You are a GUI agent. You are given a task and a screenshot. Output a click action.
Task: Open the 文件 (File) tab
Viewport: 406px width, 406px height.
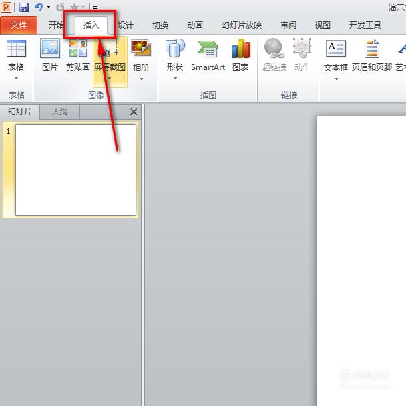tap(19, 25)
